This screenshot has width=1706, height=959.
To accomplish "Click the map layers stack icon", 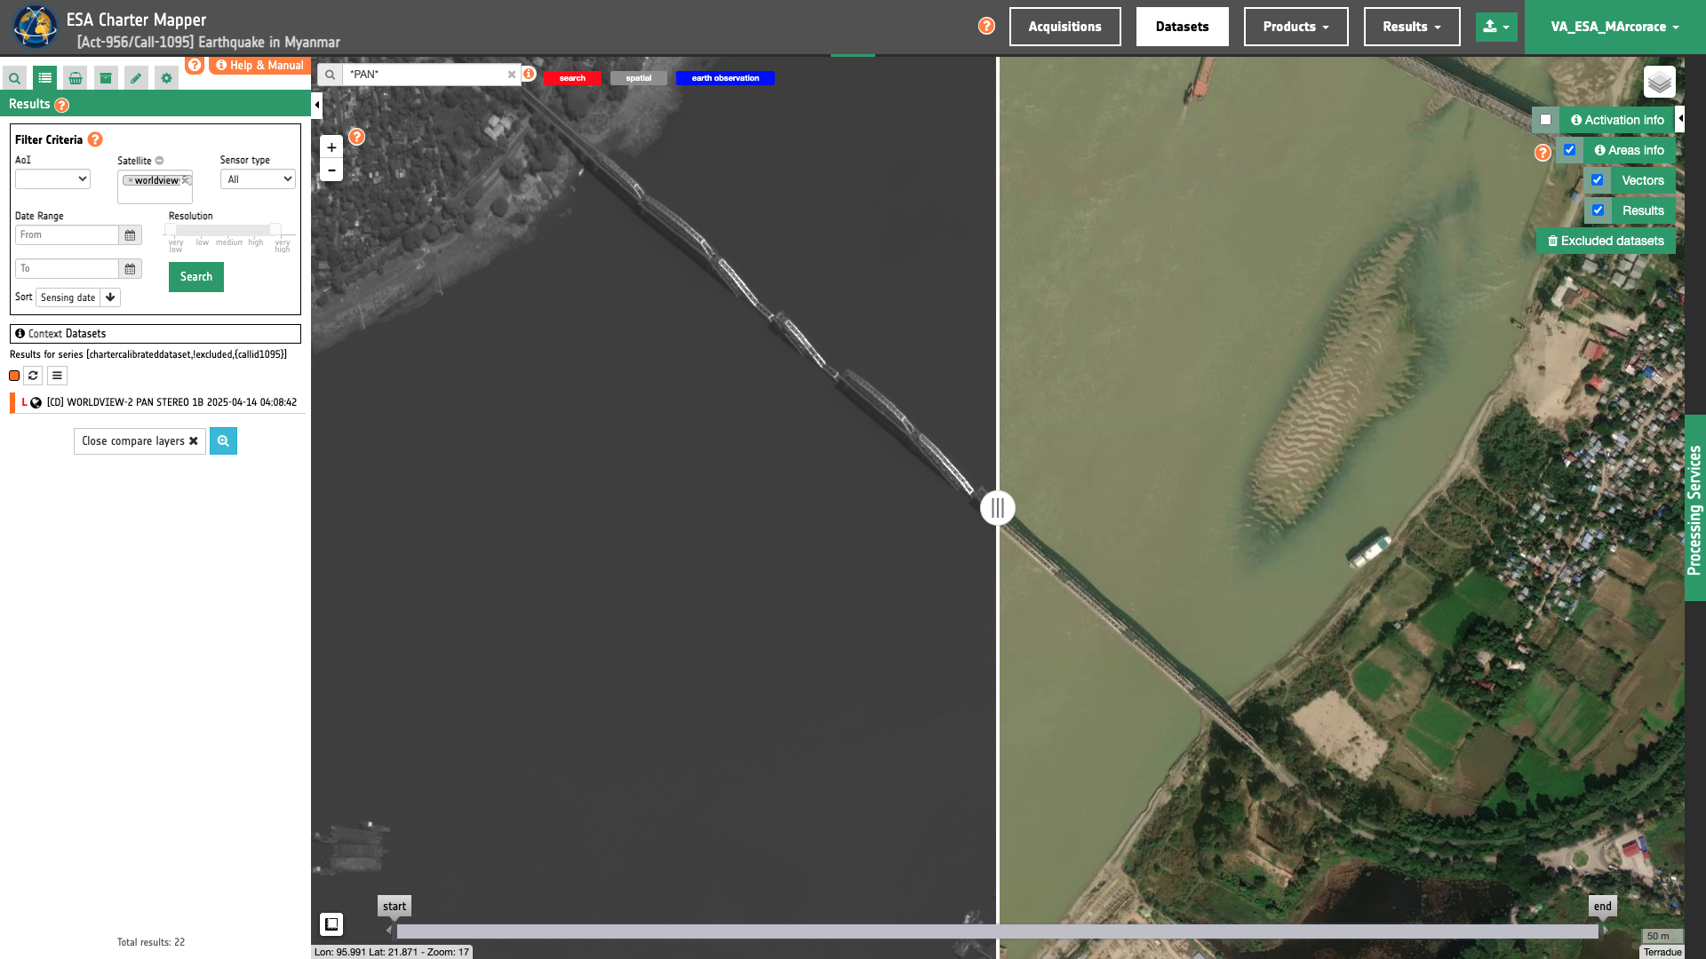I will tap(1659, 83).
